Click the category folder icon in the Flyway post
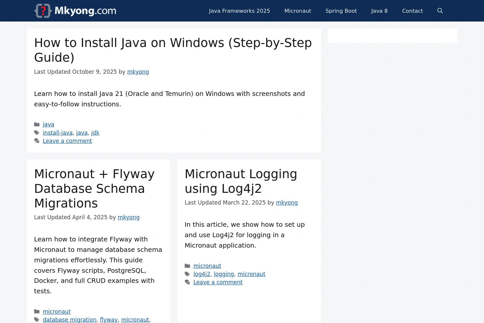484x323 pixels. pyautogui.click(x=37, y=312)
